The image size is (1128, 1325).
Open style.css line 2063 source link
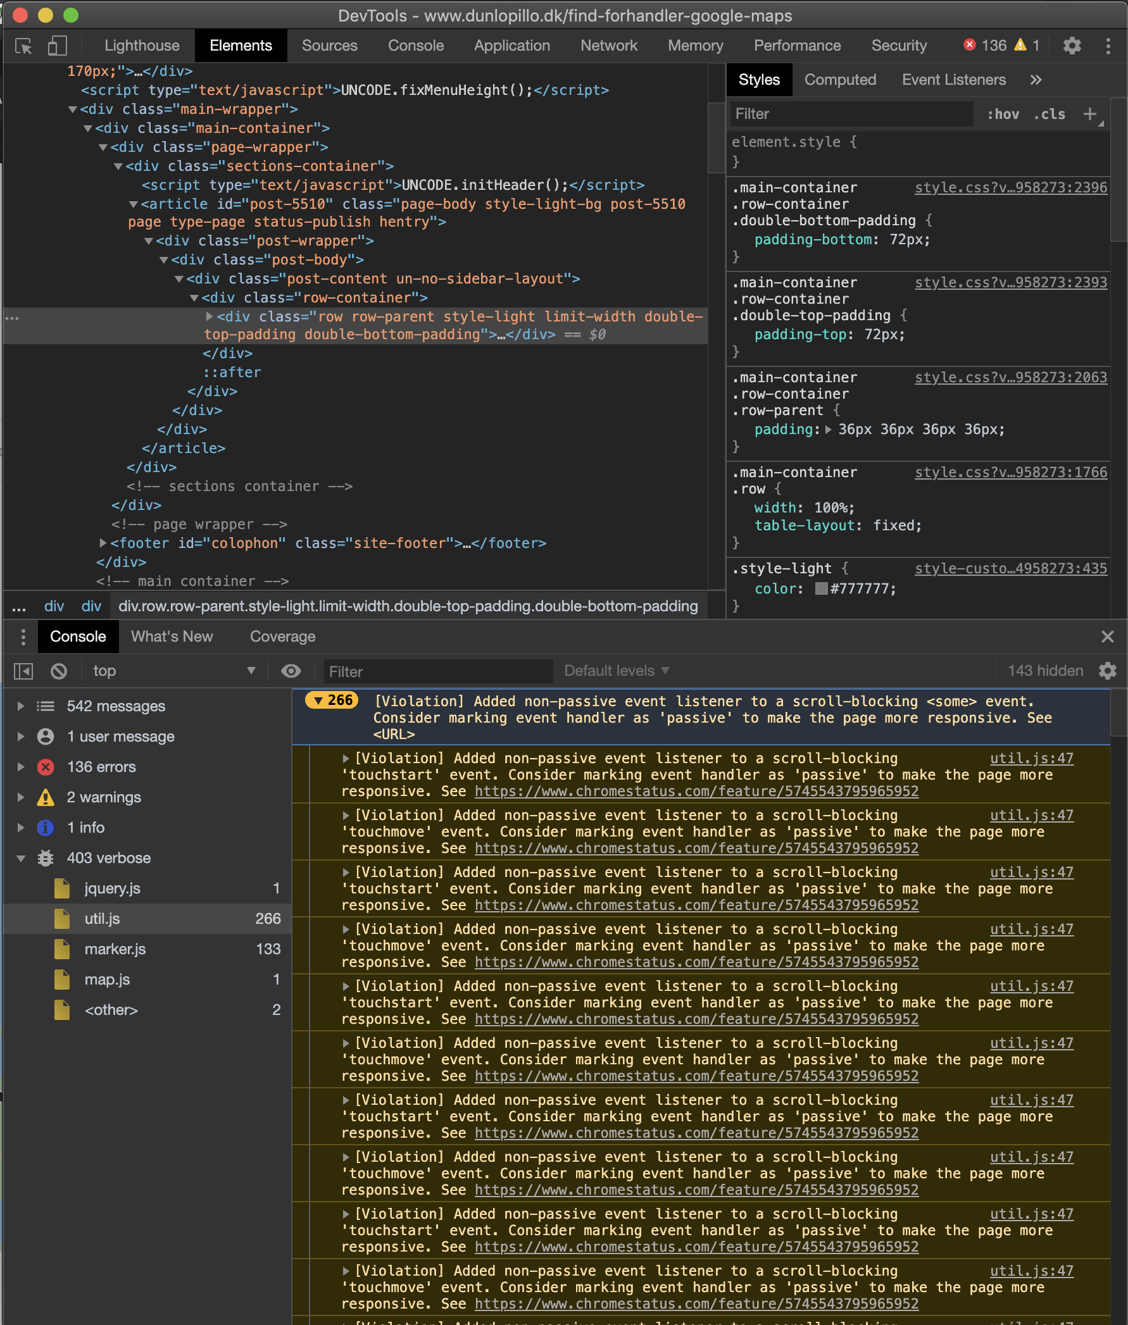[x=1010, y=378]
